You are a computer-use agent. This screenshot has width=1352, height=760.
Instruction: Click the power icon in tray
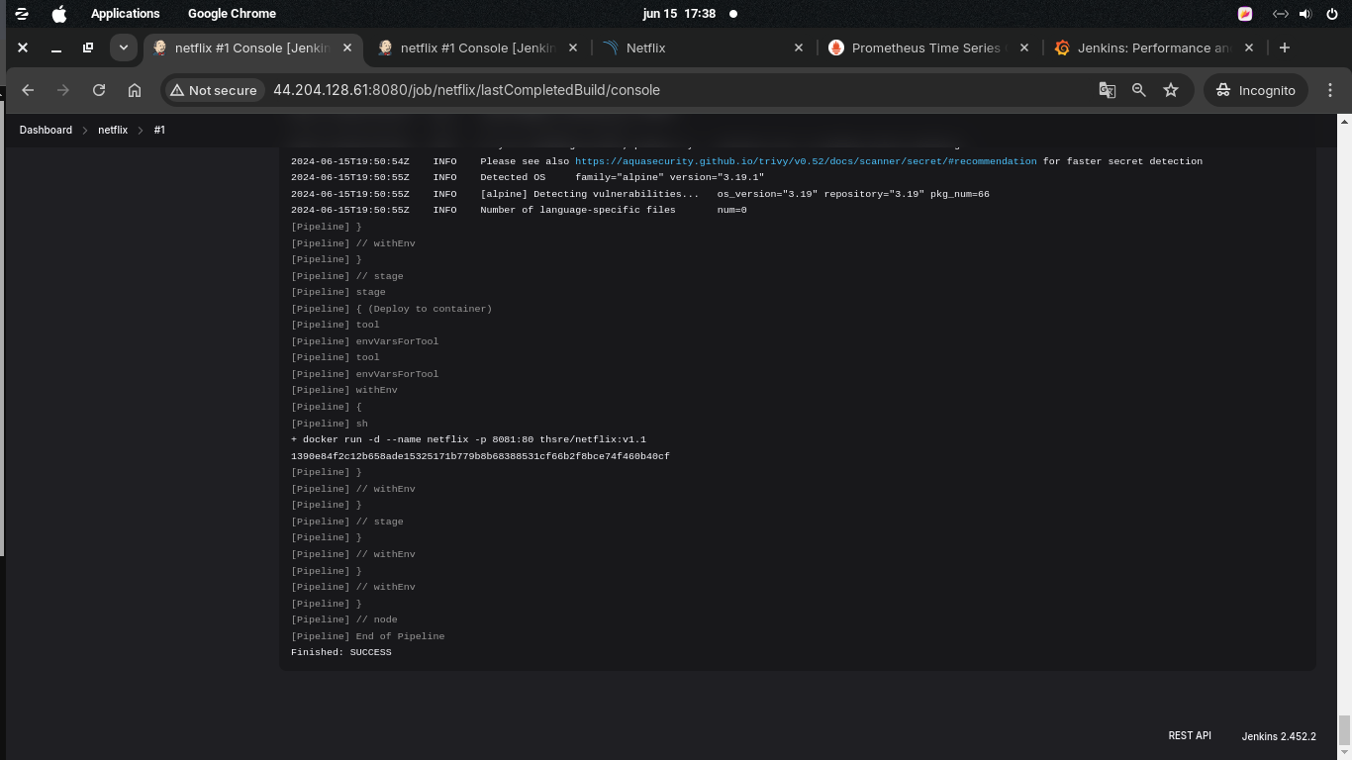pos(1330,14)
